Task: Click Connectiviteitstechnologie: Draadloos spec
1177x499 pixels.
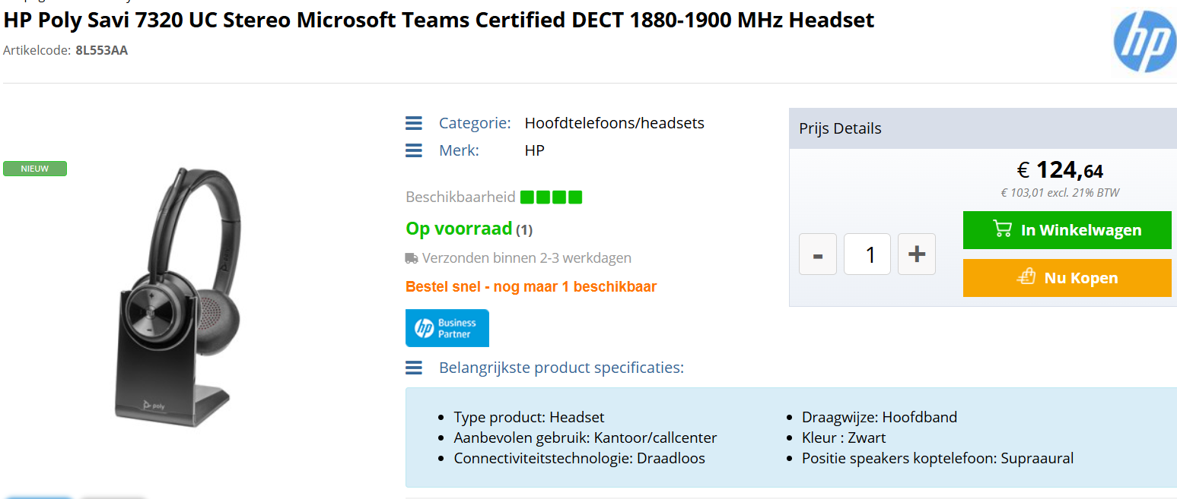Action: (580, 458)
